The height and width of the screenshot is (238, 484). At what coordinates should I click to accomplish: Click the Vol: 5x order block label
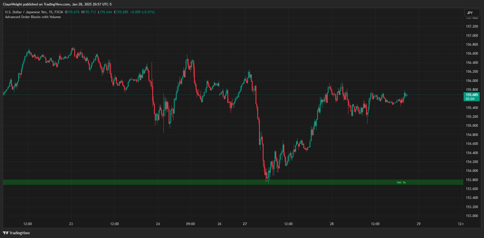point(401,182)
